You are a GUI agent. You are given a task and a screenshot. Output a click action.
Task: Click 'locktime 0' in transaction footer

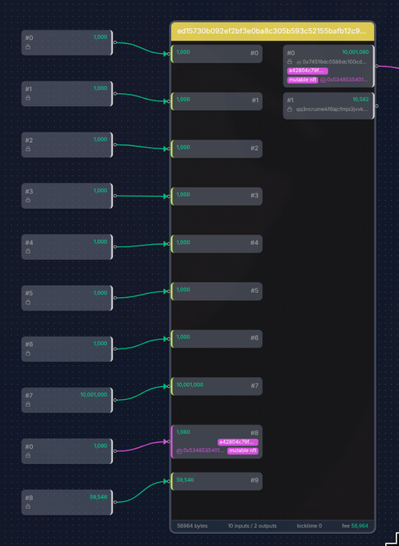[309, 526]
